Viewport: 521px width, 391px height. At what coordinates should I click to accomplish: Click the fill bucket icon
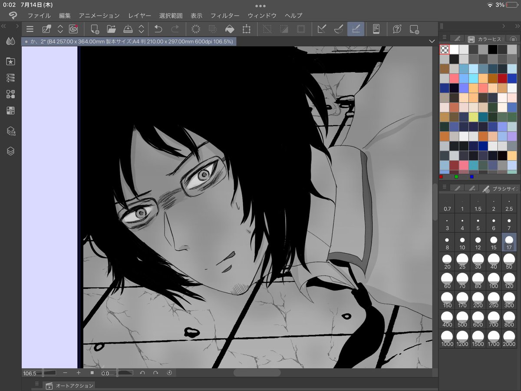coord(229,29)
